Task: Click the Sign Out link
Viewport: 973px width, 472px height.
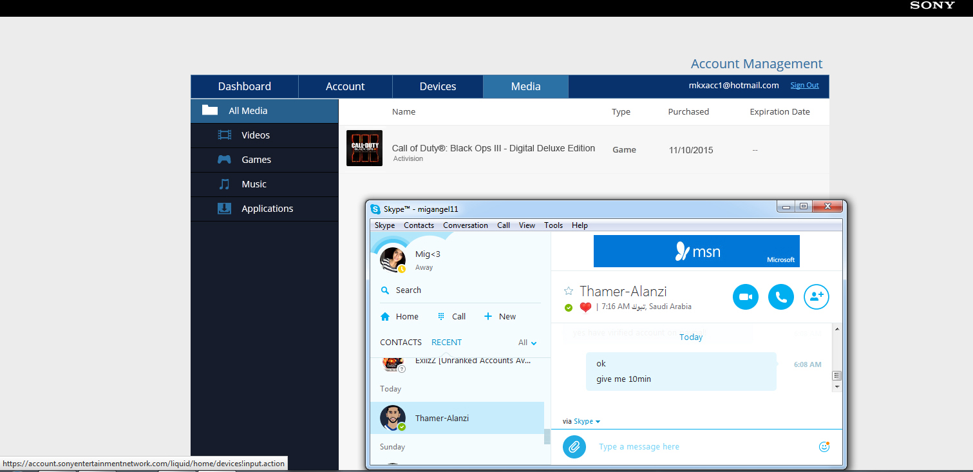Action: click(805, 86)
